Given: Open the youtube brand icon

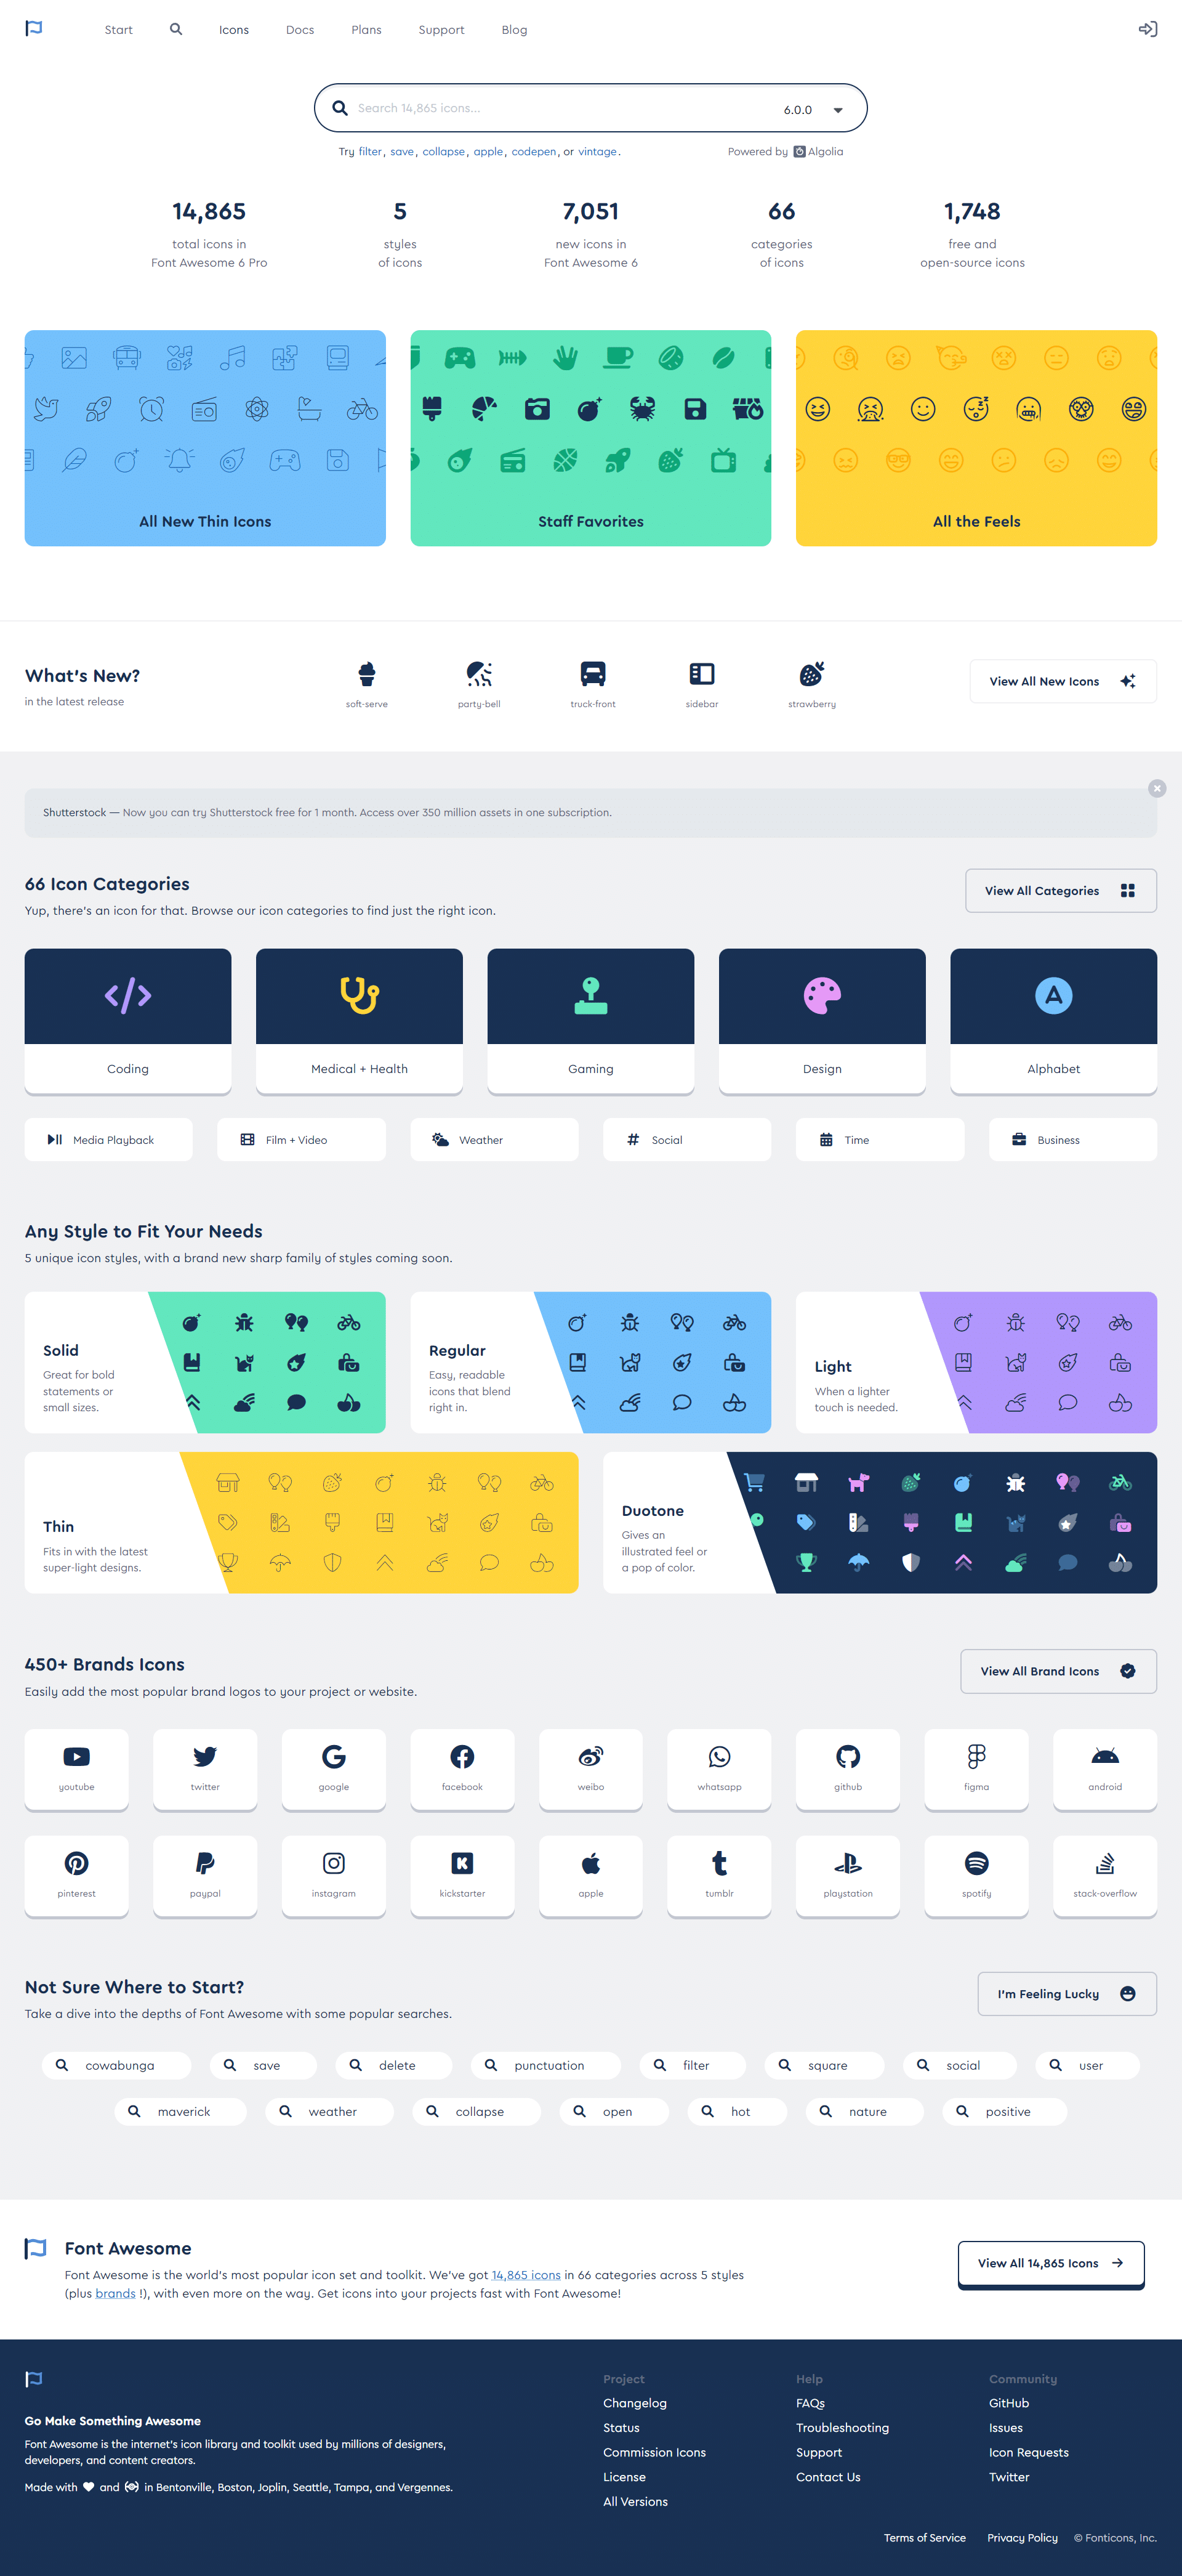Looking at the screenshot, I should (x=77, y=1769).
